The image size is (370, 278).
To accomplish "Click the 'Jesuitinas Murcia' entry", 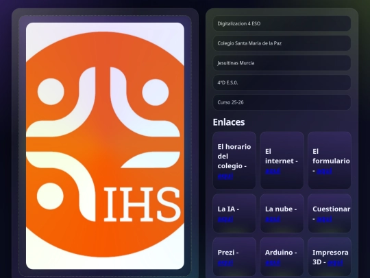I will 282,63.
